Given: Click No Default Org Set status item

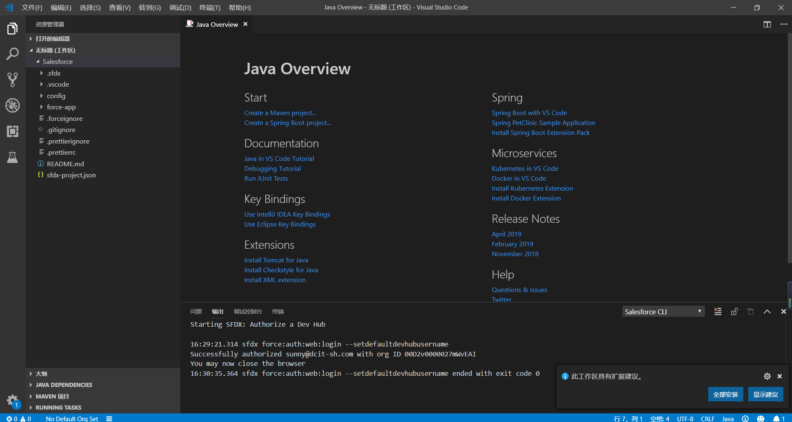Looking at the screenshot, I should point(72,418).
